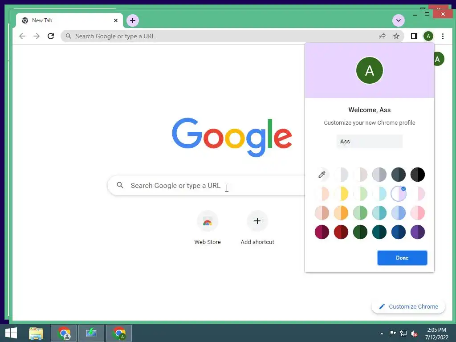The image size is (456, 342).
Task: Select the light peach theme swatch
Action: point(322,194)
